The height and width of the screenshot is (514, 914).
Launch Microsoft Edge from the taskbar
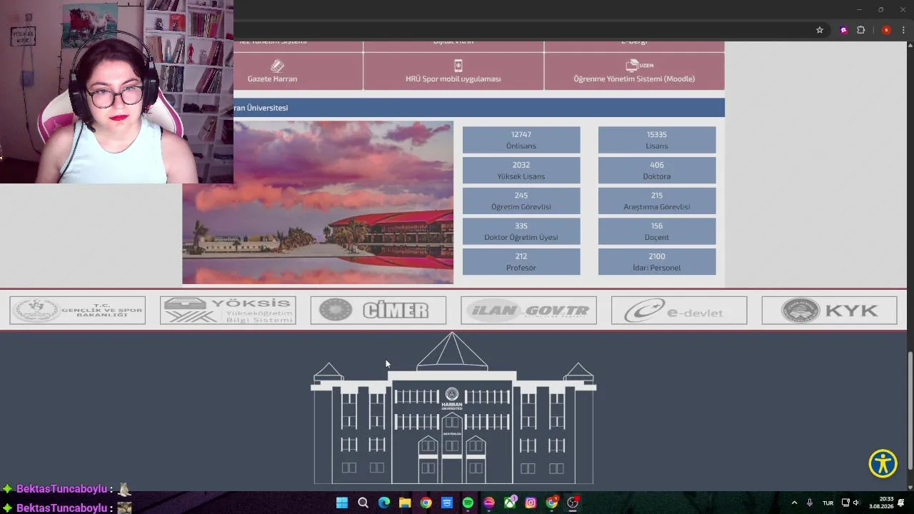384,503
